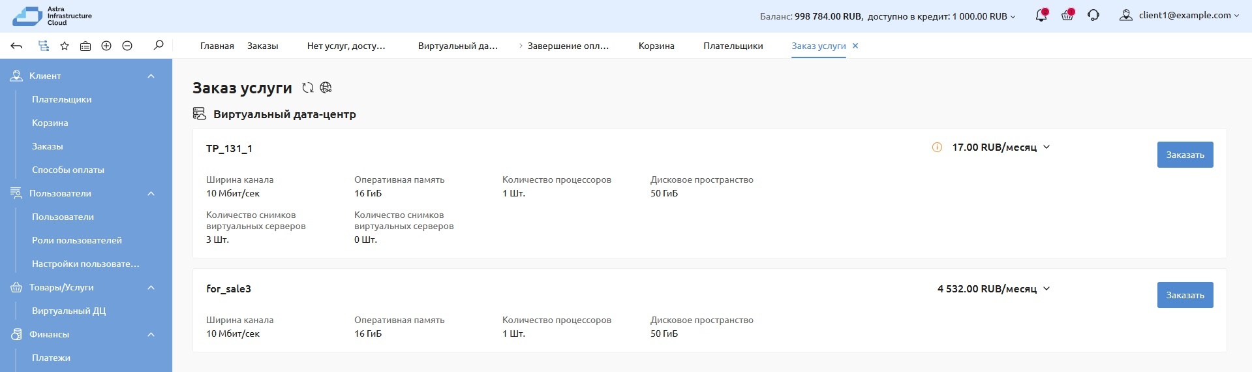Open the shopping basket icon in header
Screen dimensions: 1252x372
[x=1067, y=15]
